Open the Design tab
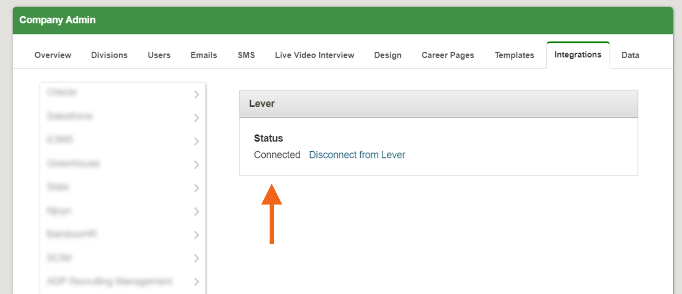The image size is (682, 294). click(x=388, y=55)
